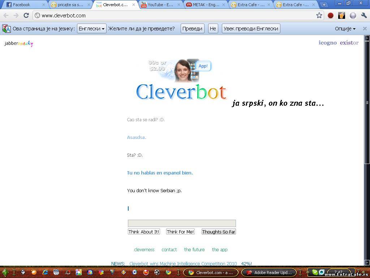Click the Преведи translate button
The height and width of the screenshot is (278, 370).
[x=192, y=29]
